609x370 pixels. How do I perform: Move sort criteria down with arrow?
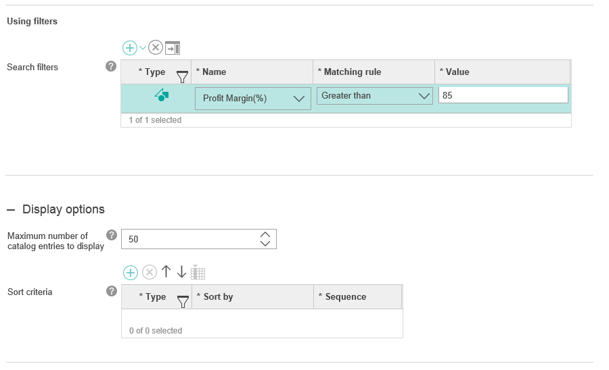181,272
